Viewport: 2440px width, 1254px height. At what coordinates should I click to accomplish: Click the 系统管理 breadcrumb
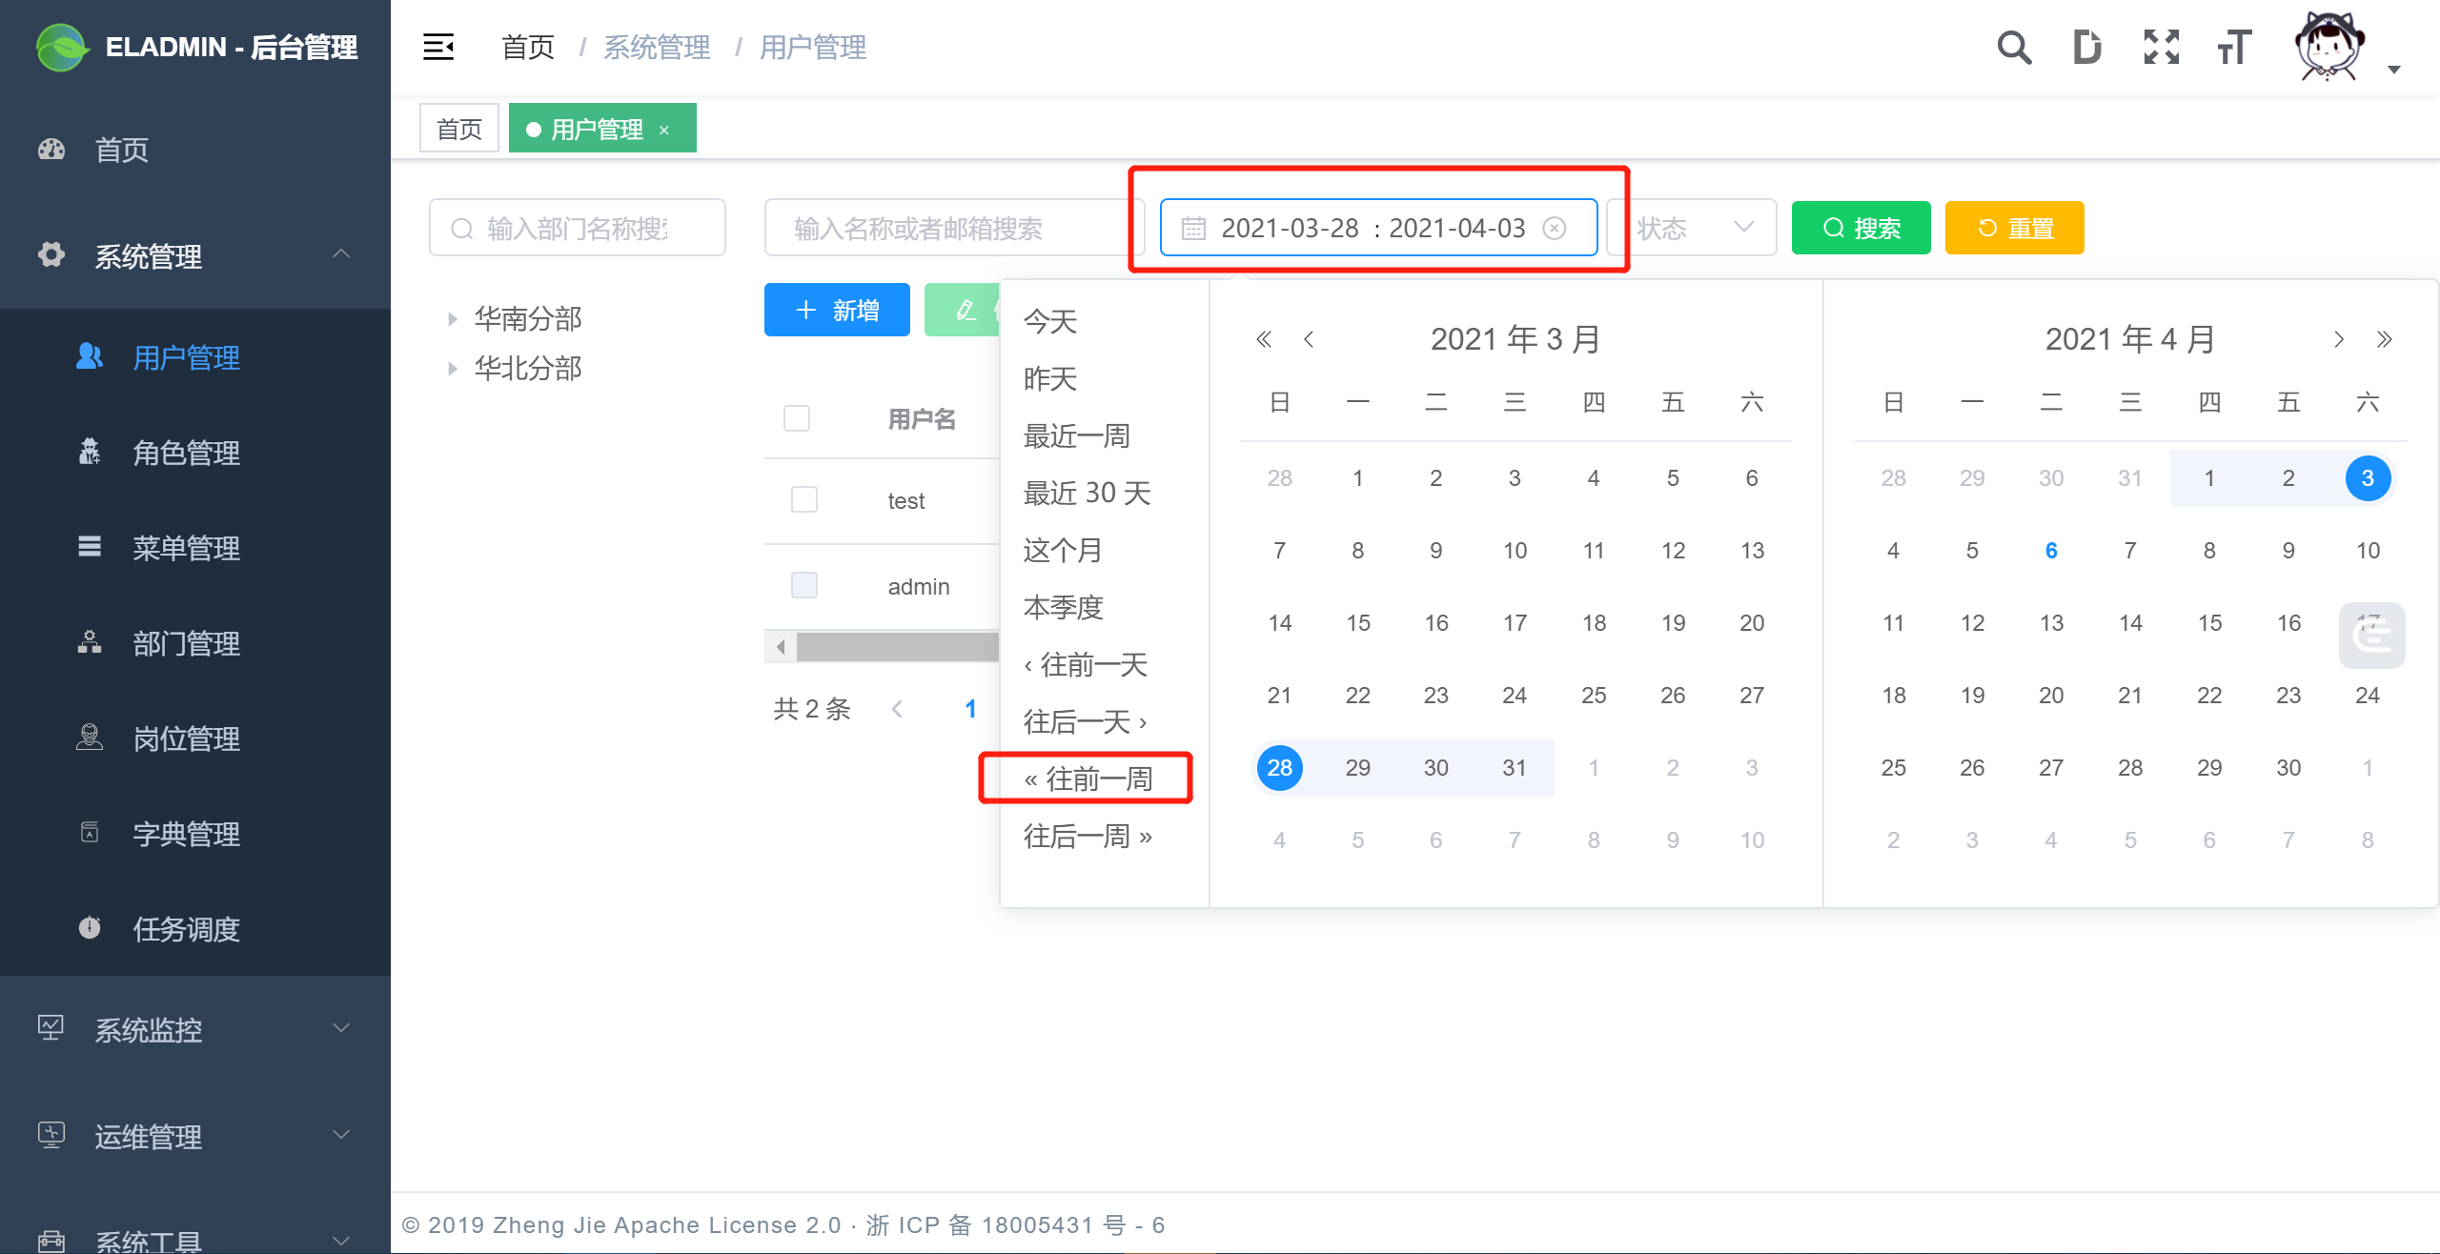[657, 47]
